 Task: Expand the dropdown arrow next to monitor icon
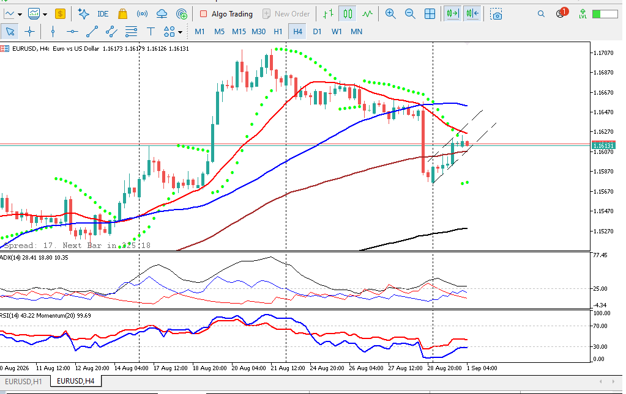point(45,14)
